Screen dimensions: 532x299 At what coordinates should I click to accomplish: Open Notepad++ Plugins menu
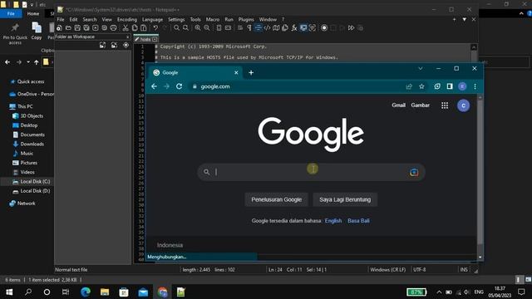pos(246,20)
